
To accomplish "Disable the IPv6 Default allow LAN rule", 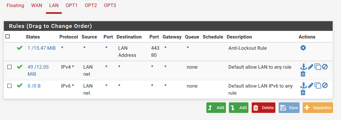I will point(325,85).
